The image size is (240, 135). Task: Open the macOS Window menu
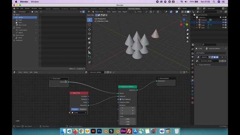click(35, 1)
